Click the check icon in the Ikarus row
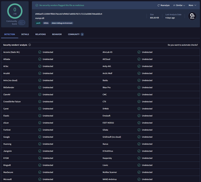 139,144
